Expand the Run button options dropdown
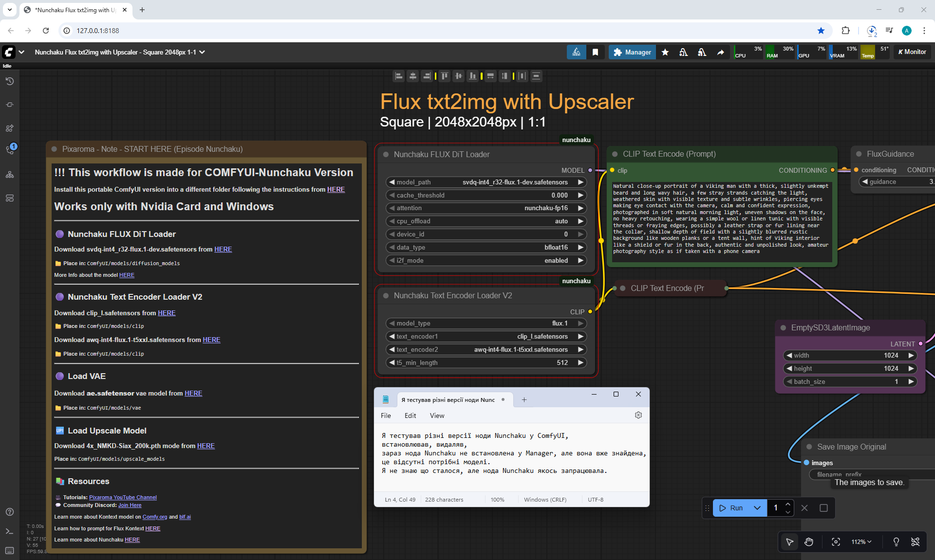This screenshot has width=935, height=560. pyautogui.click(x=757, y=508)
